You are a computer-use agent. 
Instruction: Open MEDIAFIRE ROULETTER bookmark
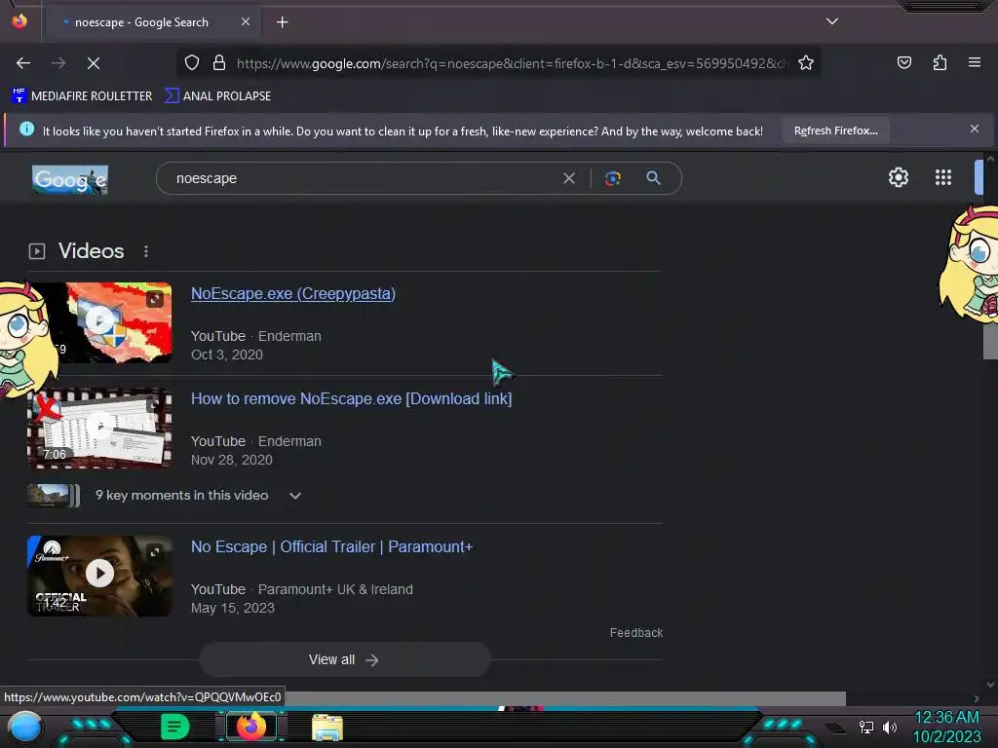coord(82,96)
